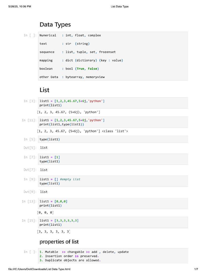Click the List Data Type page title
The image size is (206, 275).
point(120,6)
